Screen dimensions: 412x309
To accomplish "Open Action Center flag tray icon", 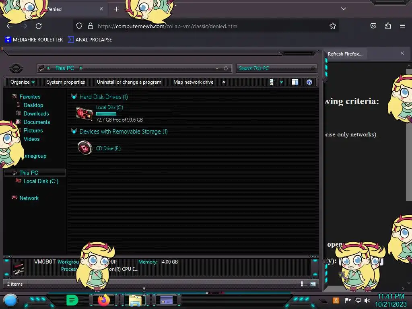I will 348,300.
